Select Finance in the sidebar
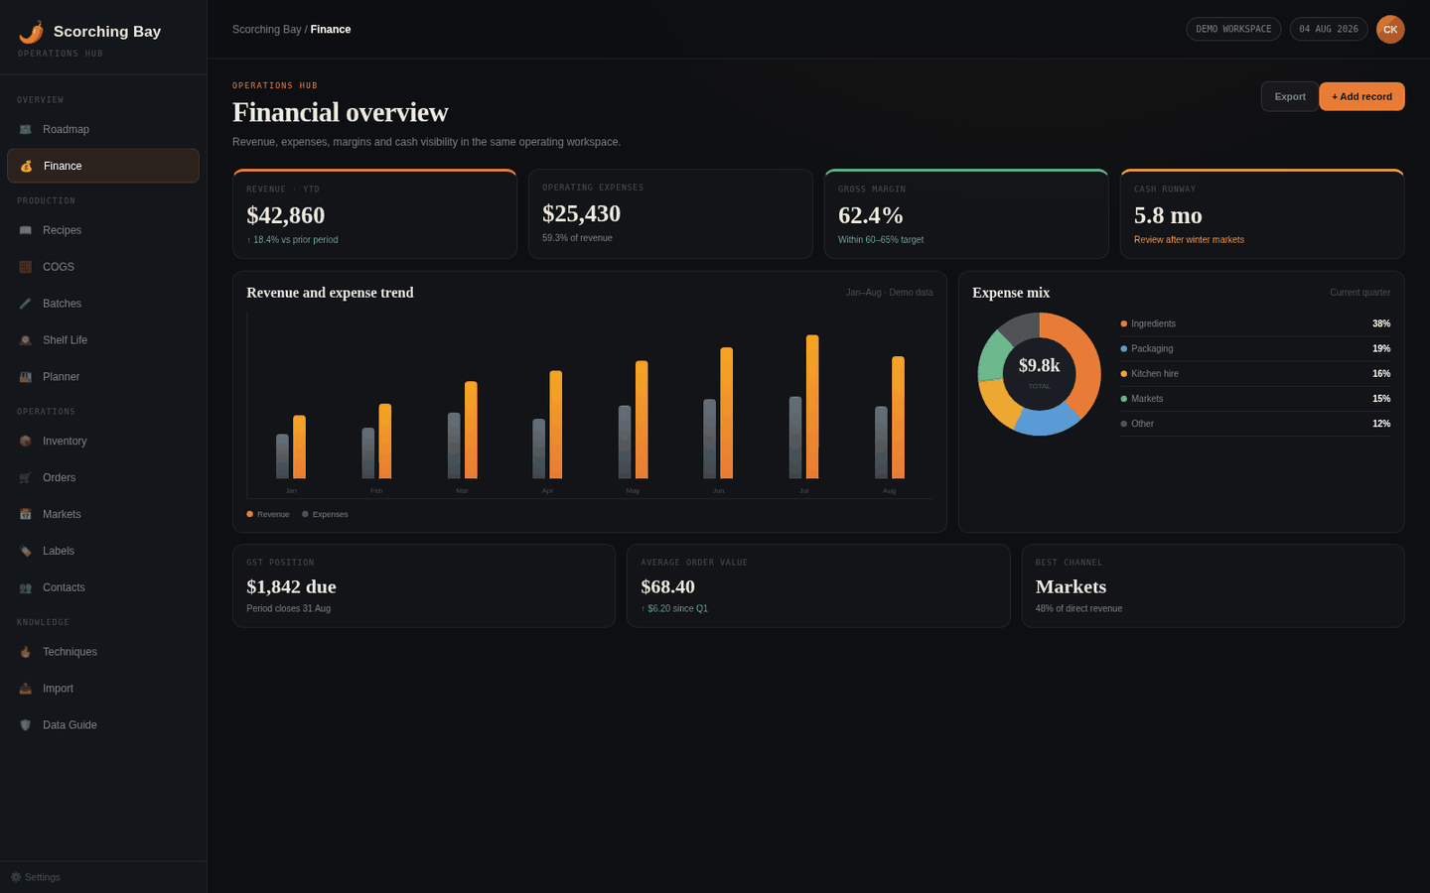The width and height of the screenshot is (1430, 893). click(x=103, y=166)
